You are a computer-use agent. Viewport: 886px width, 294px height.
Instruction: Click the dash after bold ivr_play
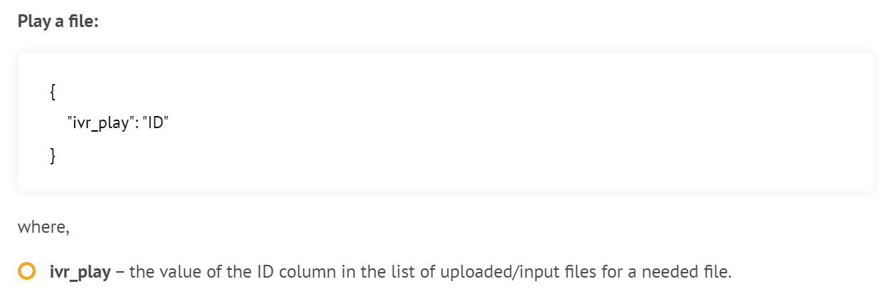[x=120, y=272]
